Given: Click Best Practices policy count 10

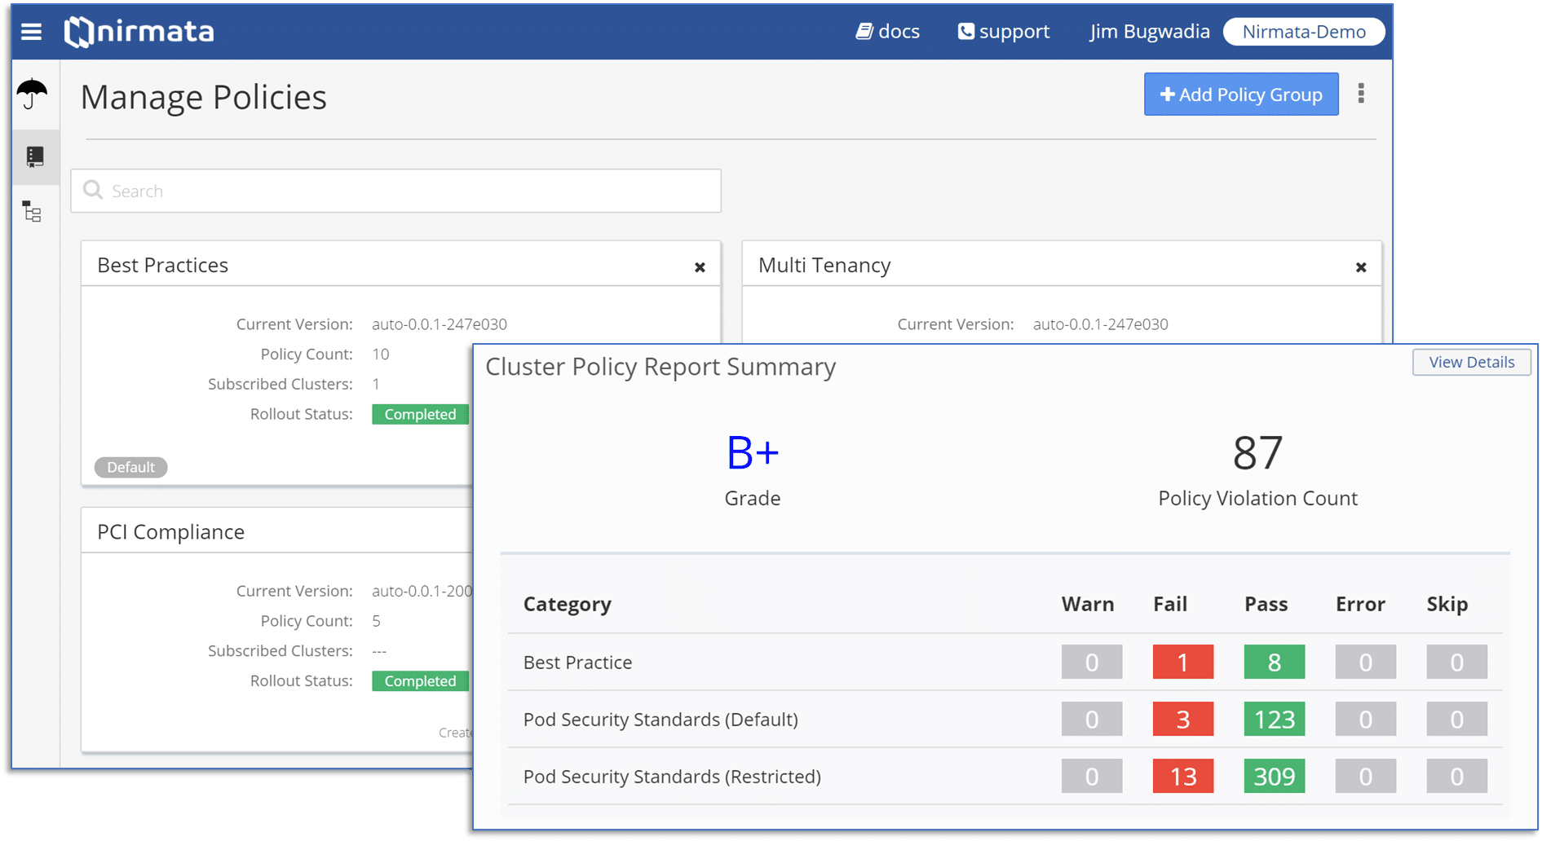Looking at the screenshot, I should [381, 354].
